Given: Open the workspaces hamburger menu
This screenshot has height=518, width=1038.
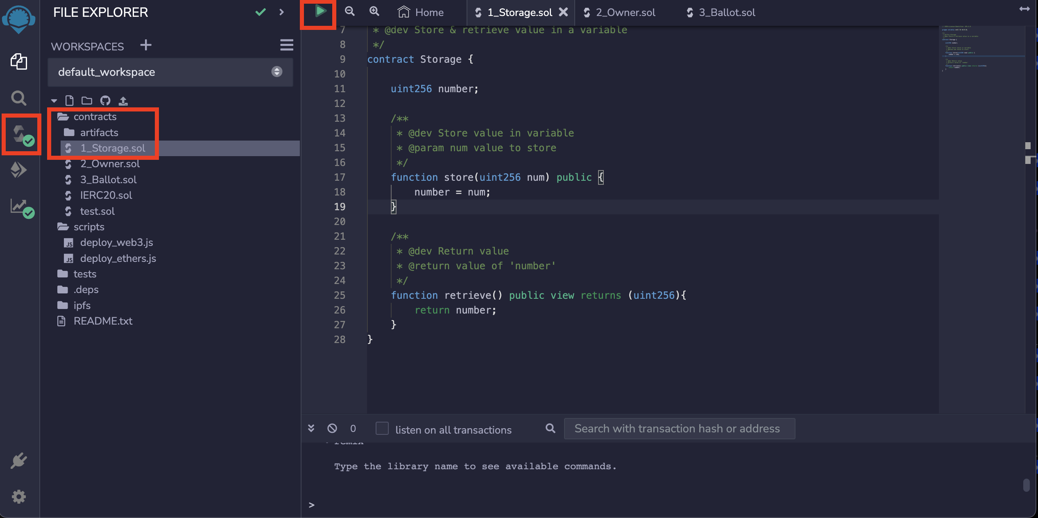Looking at the screenshot, I should click(x=287, y=45).
